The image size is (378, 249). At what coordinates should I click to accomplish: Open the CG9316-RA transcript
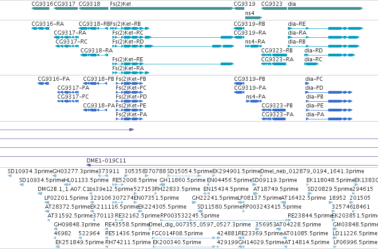40,28
